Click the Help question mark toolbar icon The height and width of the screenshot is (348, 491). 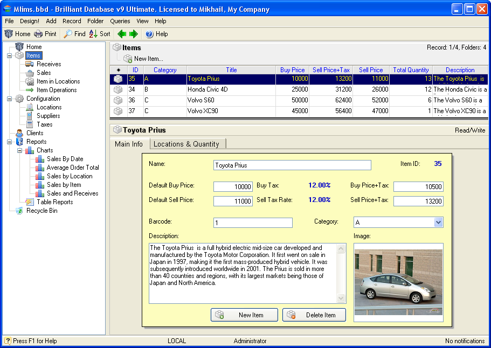(x=149, y=34)
